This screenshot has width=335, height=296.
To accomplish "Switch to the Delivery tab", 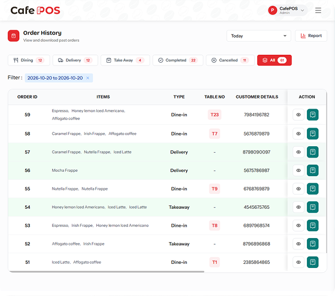I will tap(75, 60).
